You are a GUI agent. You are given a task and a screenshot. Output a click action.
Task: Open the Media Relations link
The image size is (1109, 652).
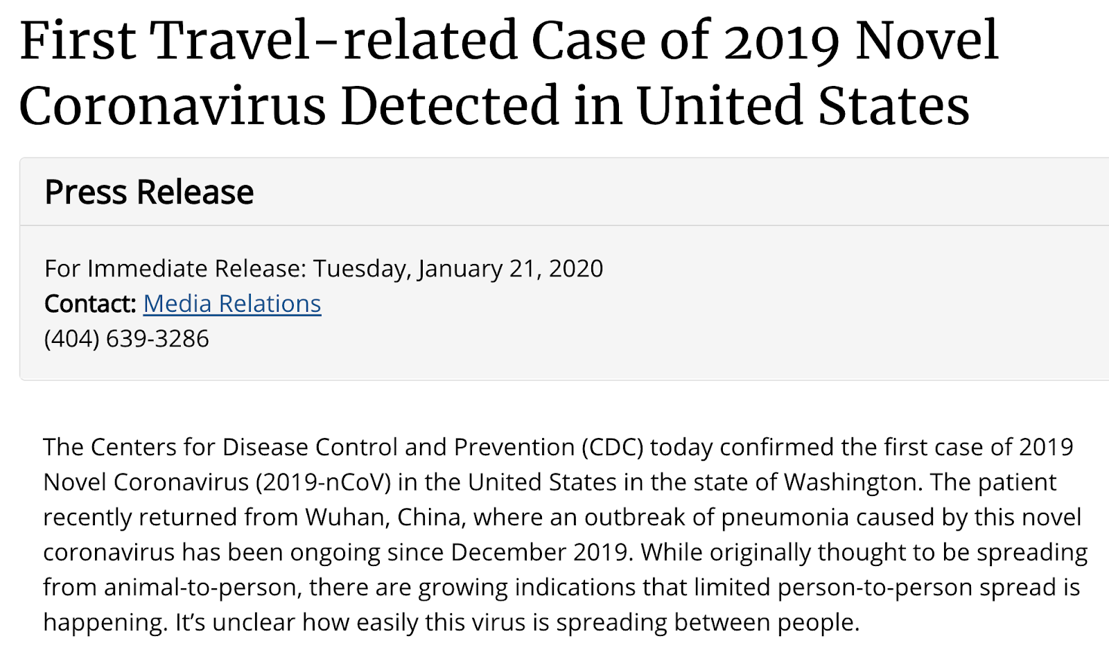coord(232,303)
